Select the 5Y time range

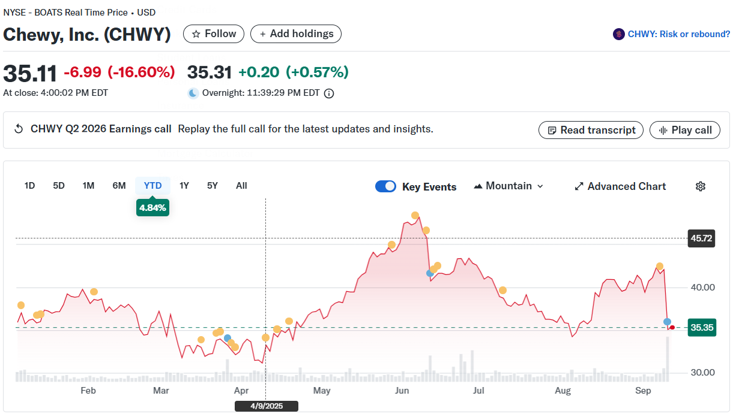point(213,186)
